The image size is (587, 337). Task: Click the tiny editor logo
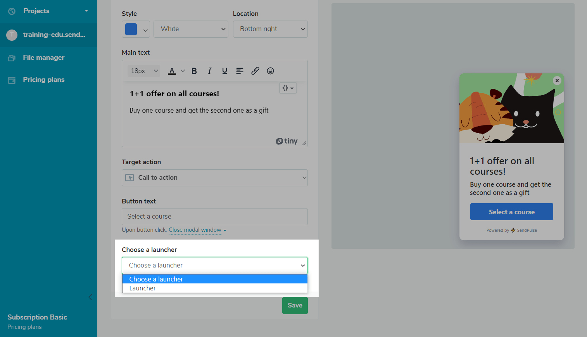coord(287,141)
